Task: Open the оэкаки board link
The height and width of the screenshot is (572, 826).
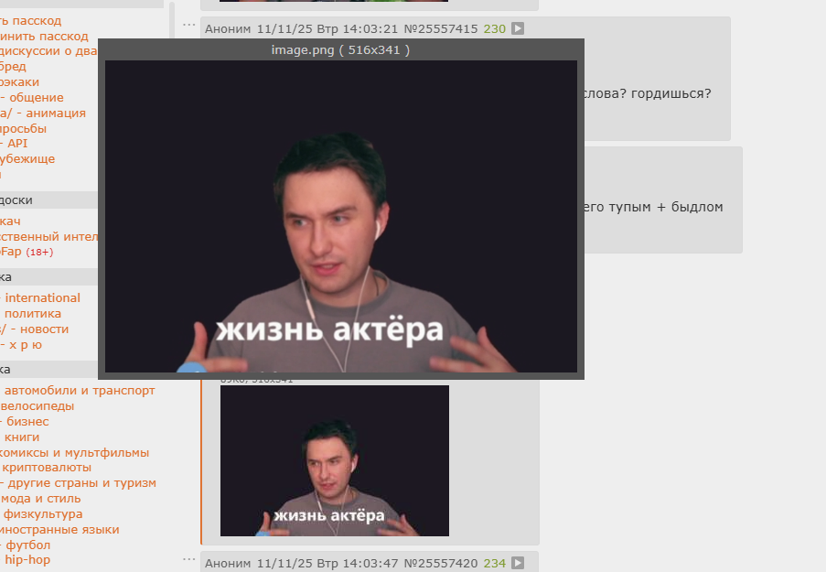Action: coord(19,82)
